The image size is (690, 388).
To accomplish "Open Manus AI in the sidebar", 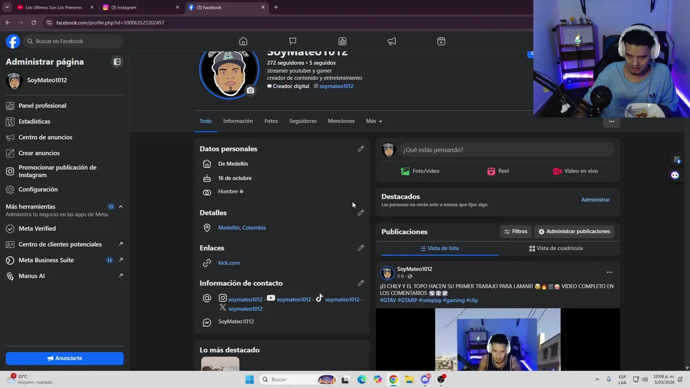I will click(65, 276).
